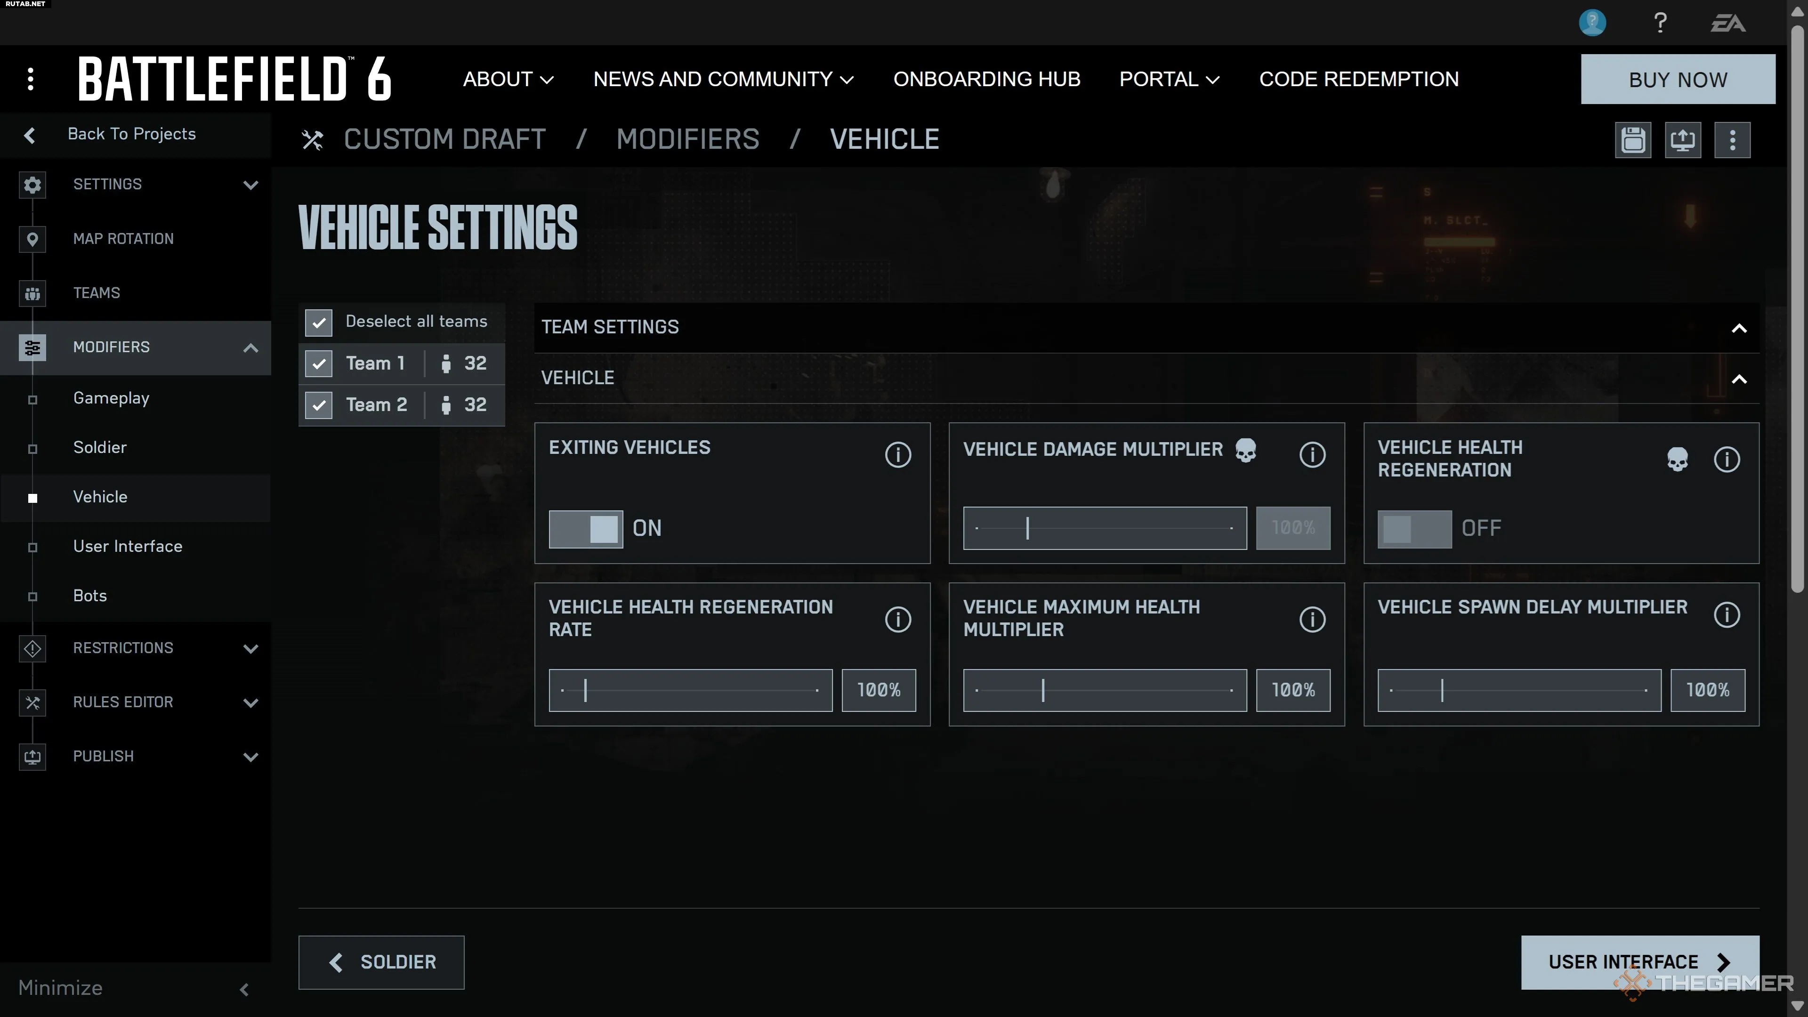Enable Vehicle Health Regeneration toggle

coord(1413,528)
